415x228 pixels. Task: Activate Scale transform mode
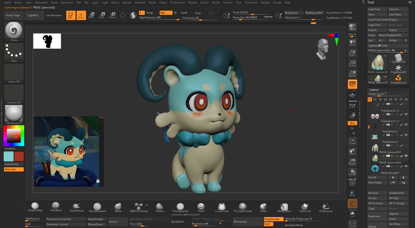(101, 15)
